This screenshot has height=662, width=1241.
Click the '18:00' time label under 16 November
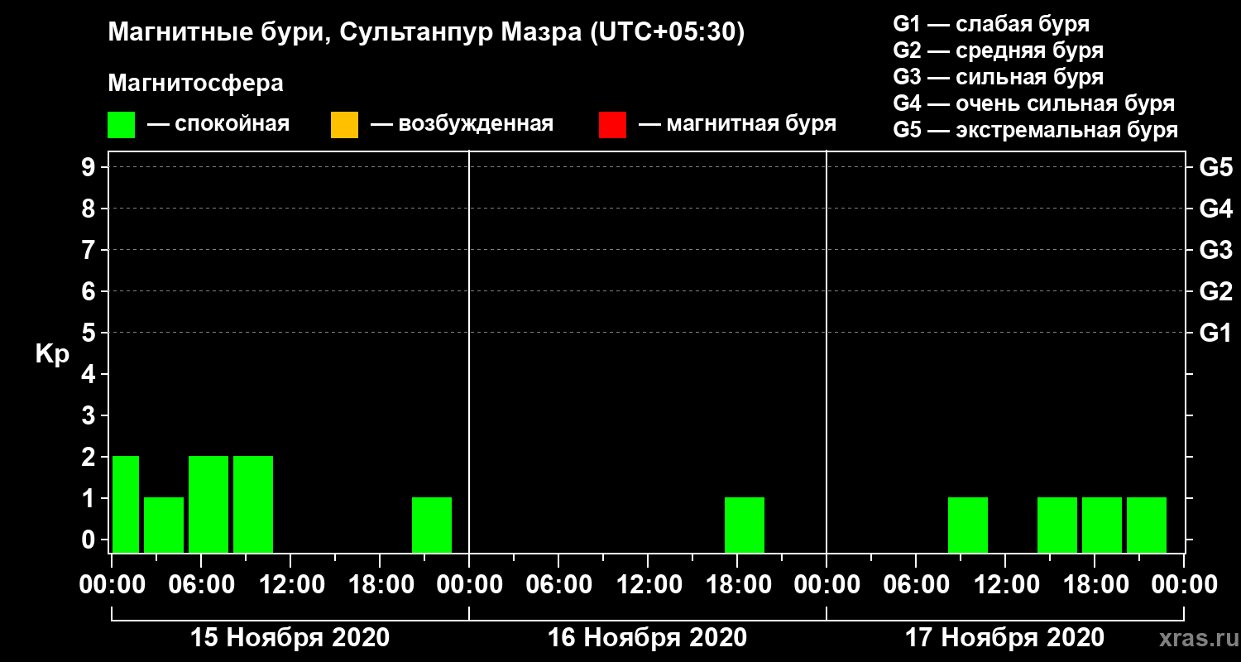tap(737, 585)
